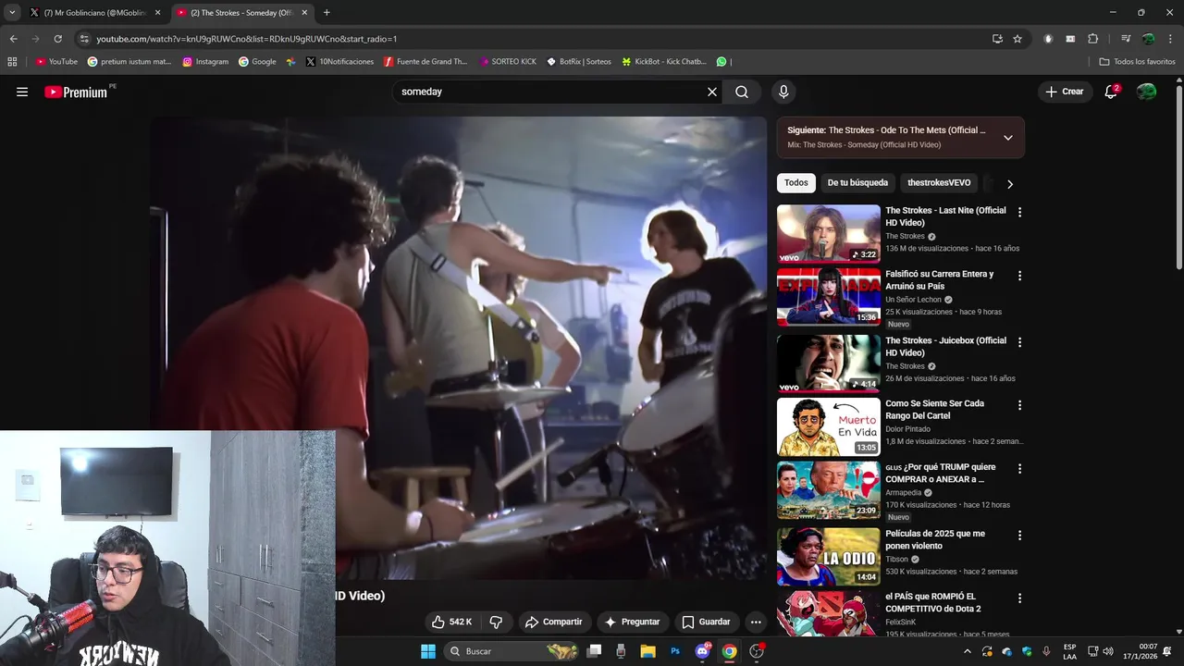This screenshot has height=666, width=1184.
Task: Click the browser address bar URL
Action: click(246, 39)
